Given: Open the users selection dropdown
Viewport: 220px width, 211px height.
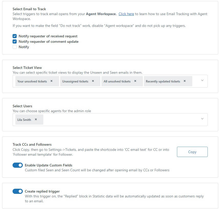Looking at the screenshot, I should click(x=202, y=119).
